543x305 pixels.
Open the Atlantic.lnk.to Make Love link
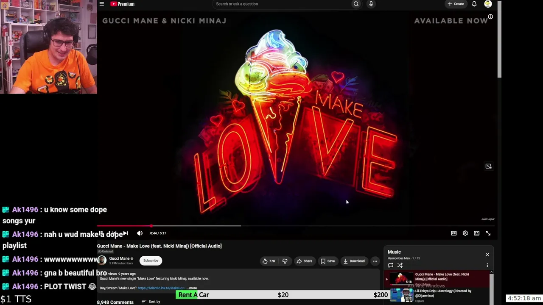161,288
